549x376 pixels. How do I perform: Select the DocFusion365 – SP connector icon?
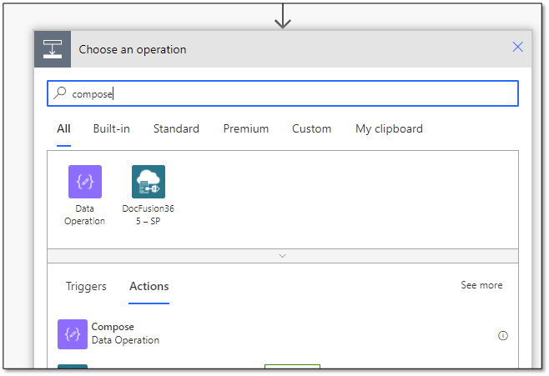149,182
